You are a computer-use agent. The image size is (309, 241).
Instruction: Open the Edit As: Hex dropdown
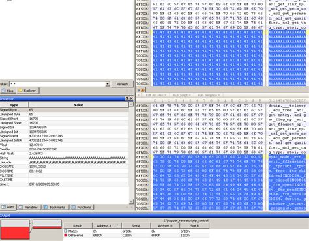pos(156,95)
